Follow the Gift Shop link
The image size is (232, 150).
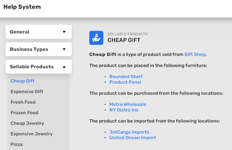[195, 54]
